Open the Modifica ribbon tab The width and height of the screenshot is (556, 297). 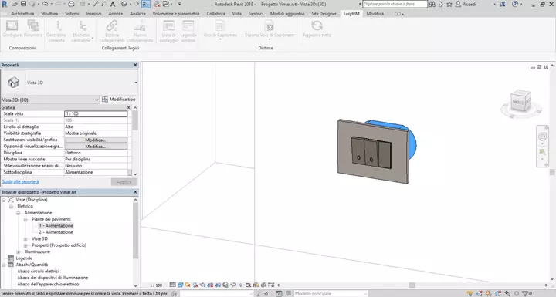tap(375, 13)
